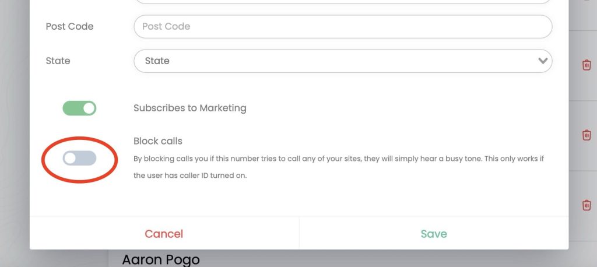Click the 'State' placeholder text in the selector

coord(157,61)
